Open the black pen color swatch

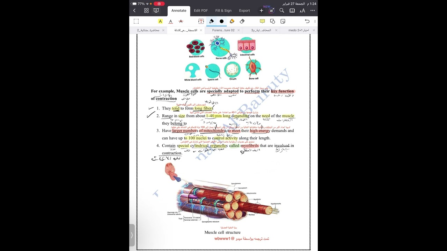coord(221,21)
